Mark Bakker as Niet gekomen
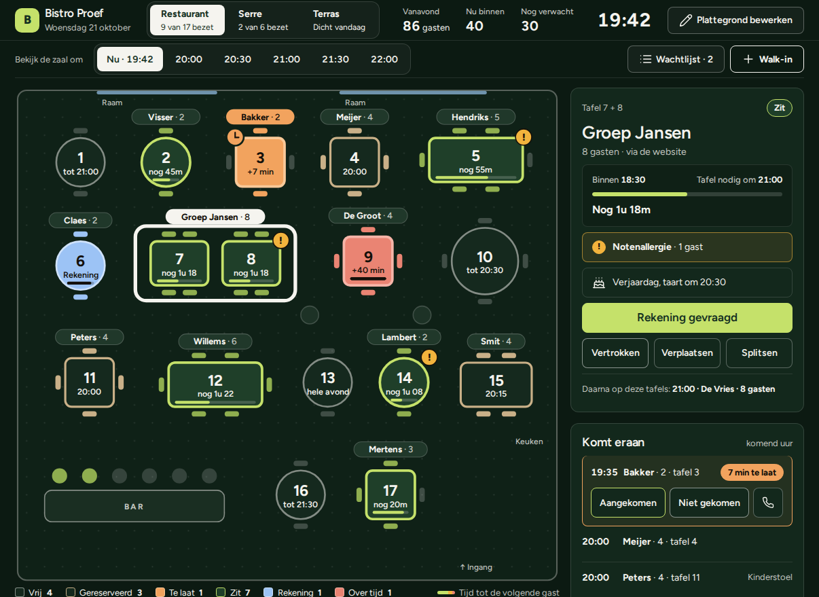Viewport: 819px width, 597px height. pyautogui.click(x=710, y=503)
